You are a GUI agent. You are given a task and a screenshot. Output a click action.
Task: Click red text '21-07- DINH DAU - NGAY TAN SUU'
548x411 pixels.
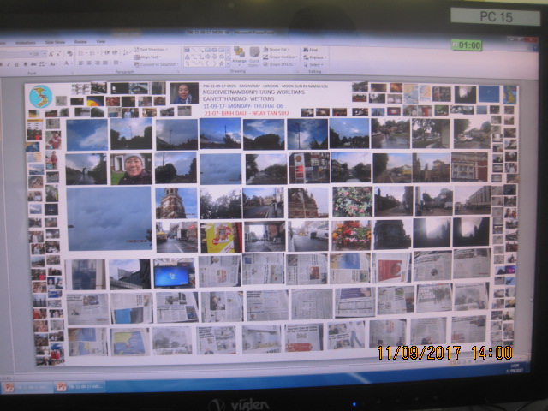point(247,113)
